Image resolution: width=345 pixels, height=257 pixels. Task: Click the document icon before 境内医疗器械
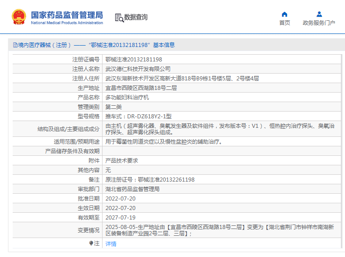pos(15,45)
